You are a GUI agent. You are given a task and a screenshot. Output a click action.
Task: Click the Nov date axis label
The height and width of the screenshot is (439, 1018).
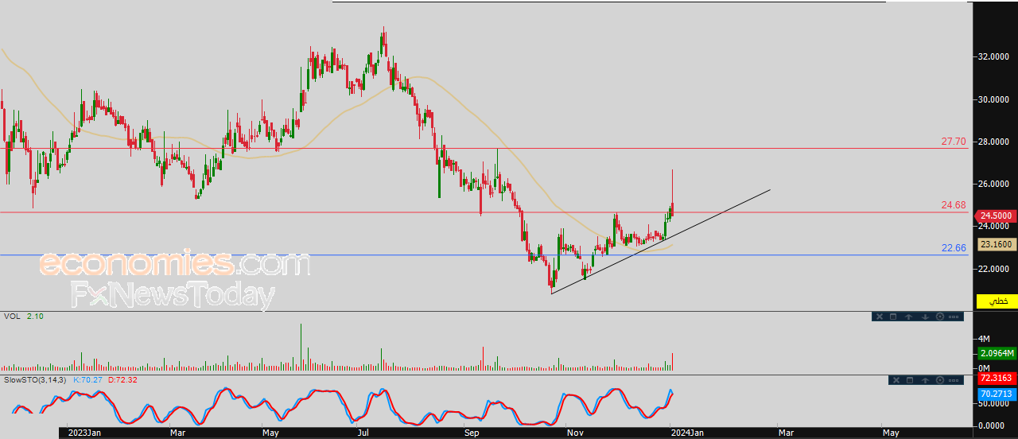pyautogui.click(x=576, y=433)
